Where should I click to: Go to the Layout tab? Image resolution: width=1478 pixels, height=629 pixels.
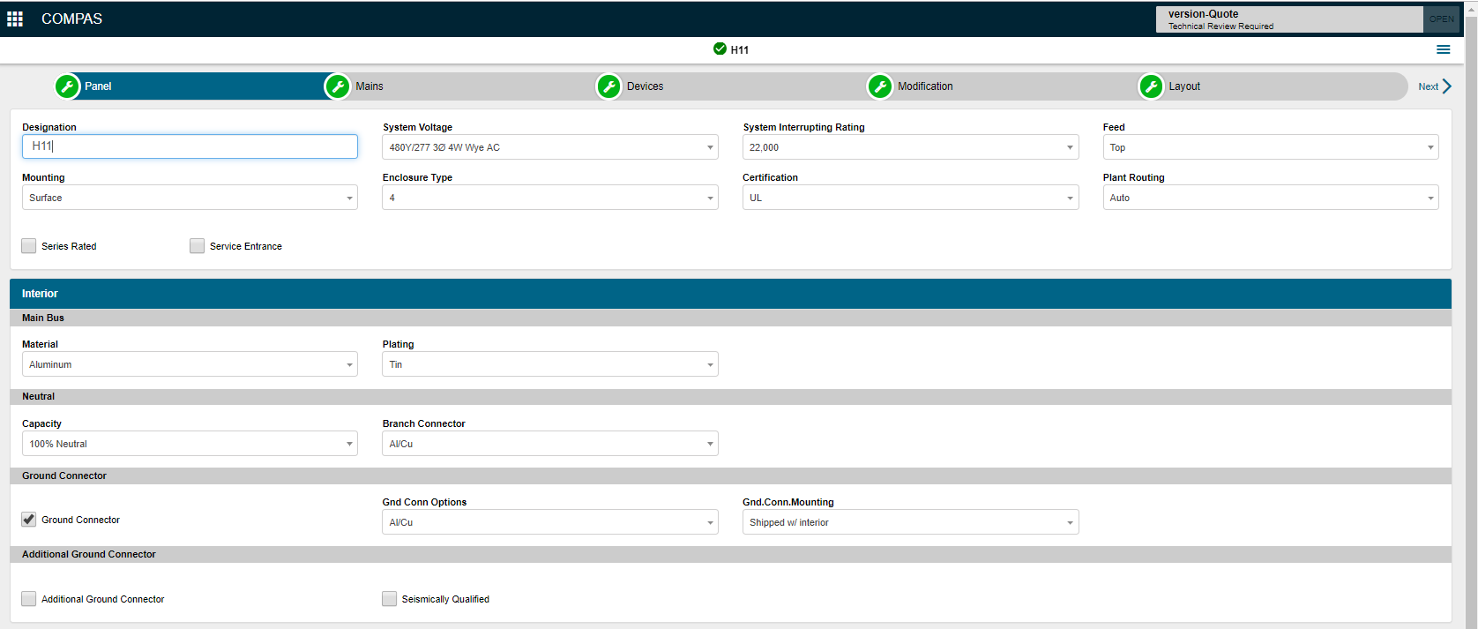click(x=1184, y=86)
